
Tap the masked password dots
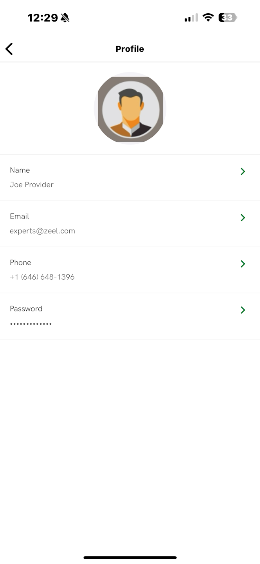(x=31, y=324)
